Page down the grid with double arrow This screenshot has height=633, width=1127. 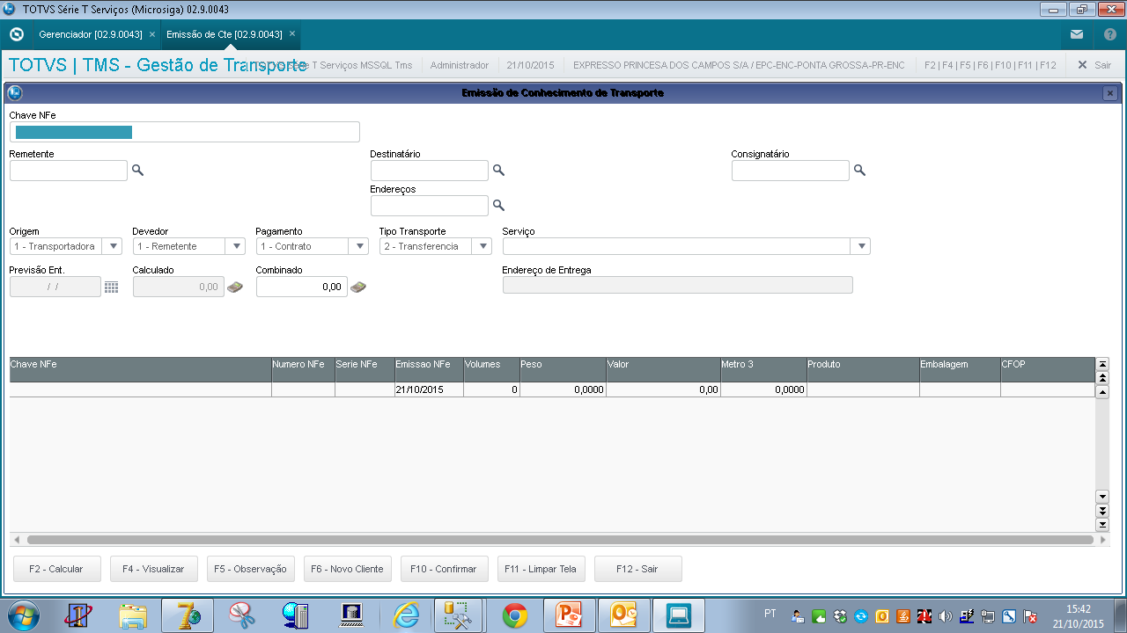1102,510
